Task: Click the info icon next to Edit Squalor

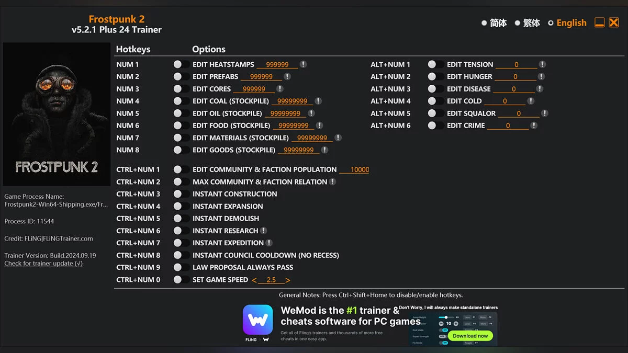Action: click(544, 113)
